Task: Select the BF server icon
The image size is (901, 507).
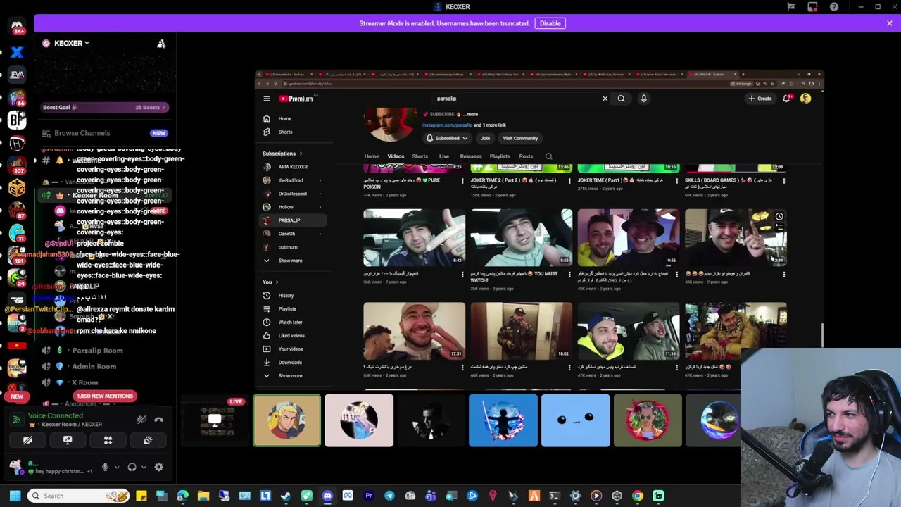Action: tap(17, 119)
